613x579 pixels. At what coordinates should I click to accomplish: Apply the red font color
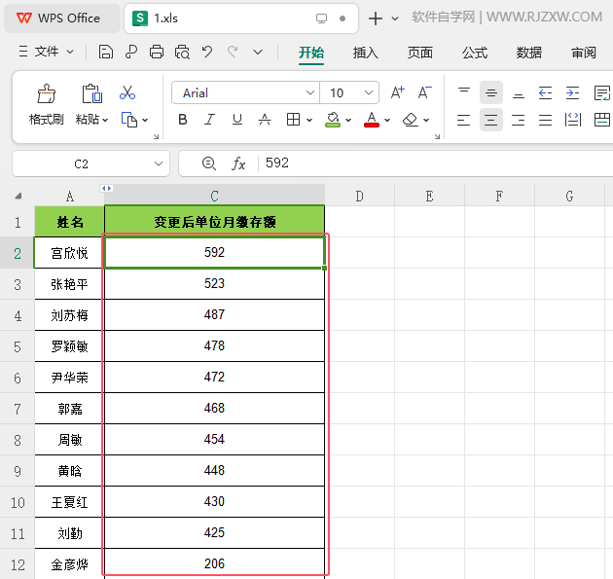click(372, 120)
